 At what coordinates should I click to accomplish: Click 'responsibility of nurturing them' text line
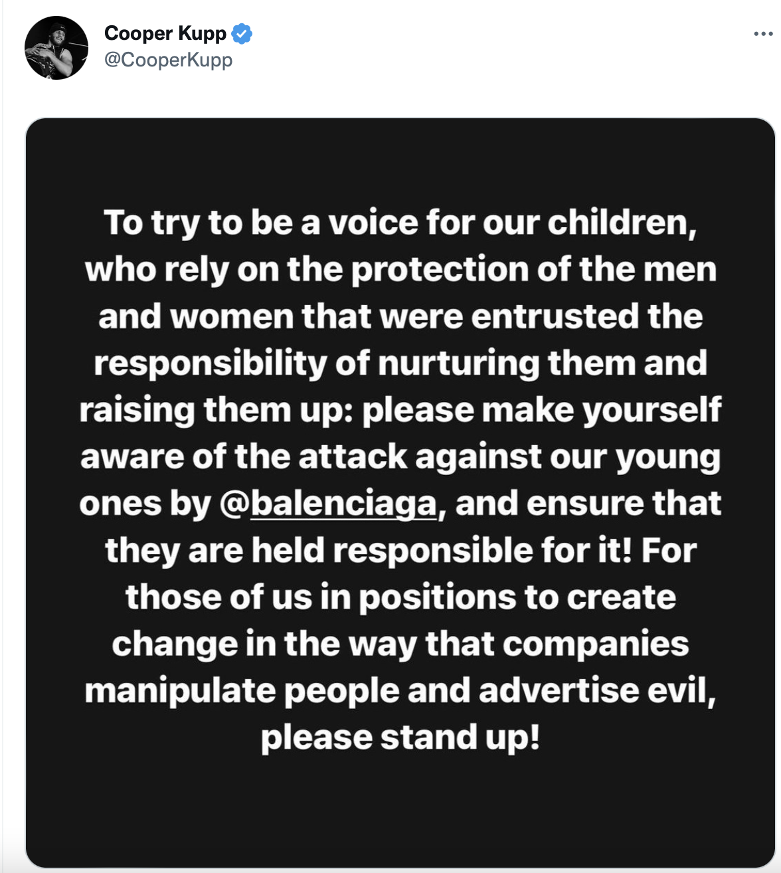tap(400, 363)
